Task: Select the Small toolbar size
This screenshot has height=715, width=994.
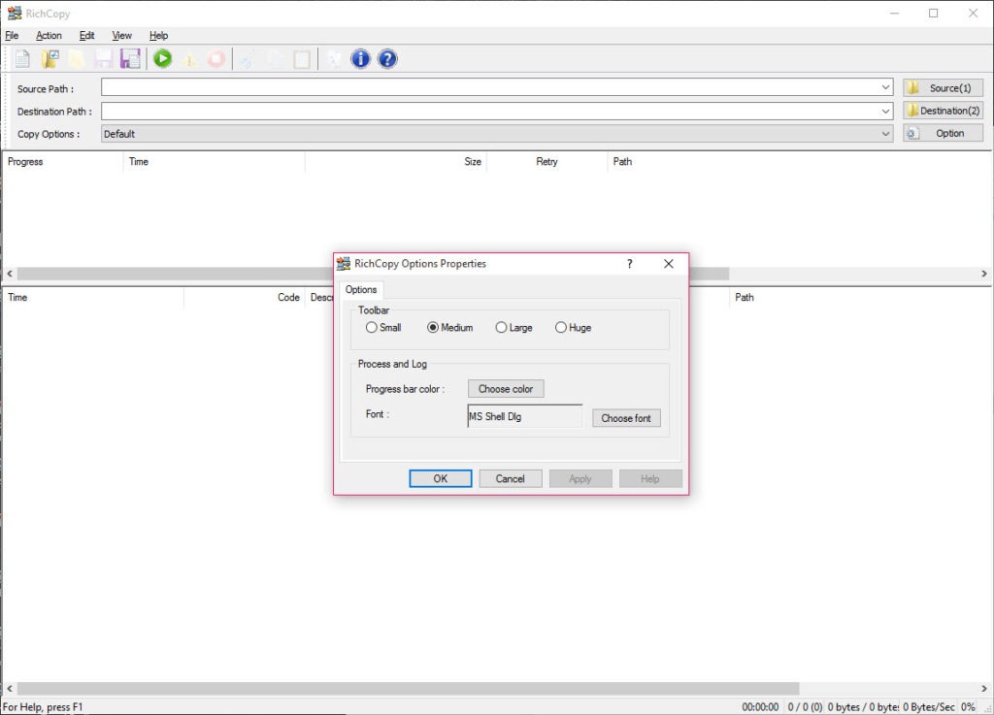Action: [383, 327]
